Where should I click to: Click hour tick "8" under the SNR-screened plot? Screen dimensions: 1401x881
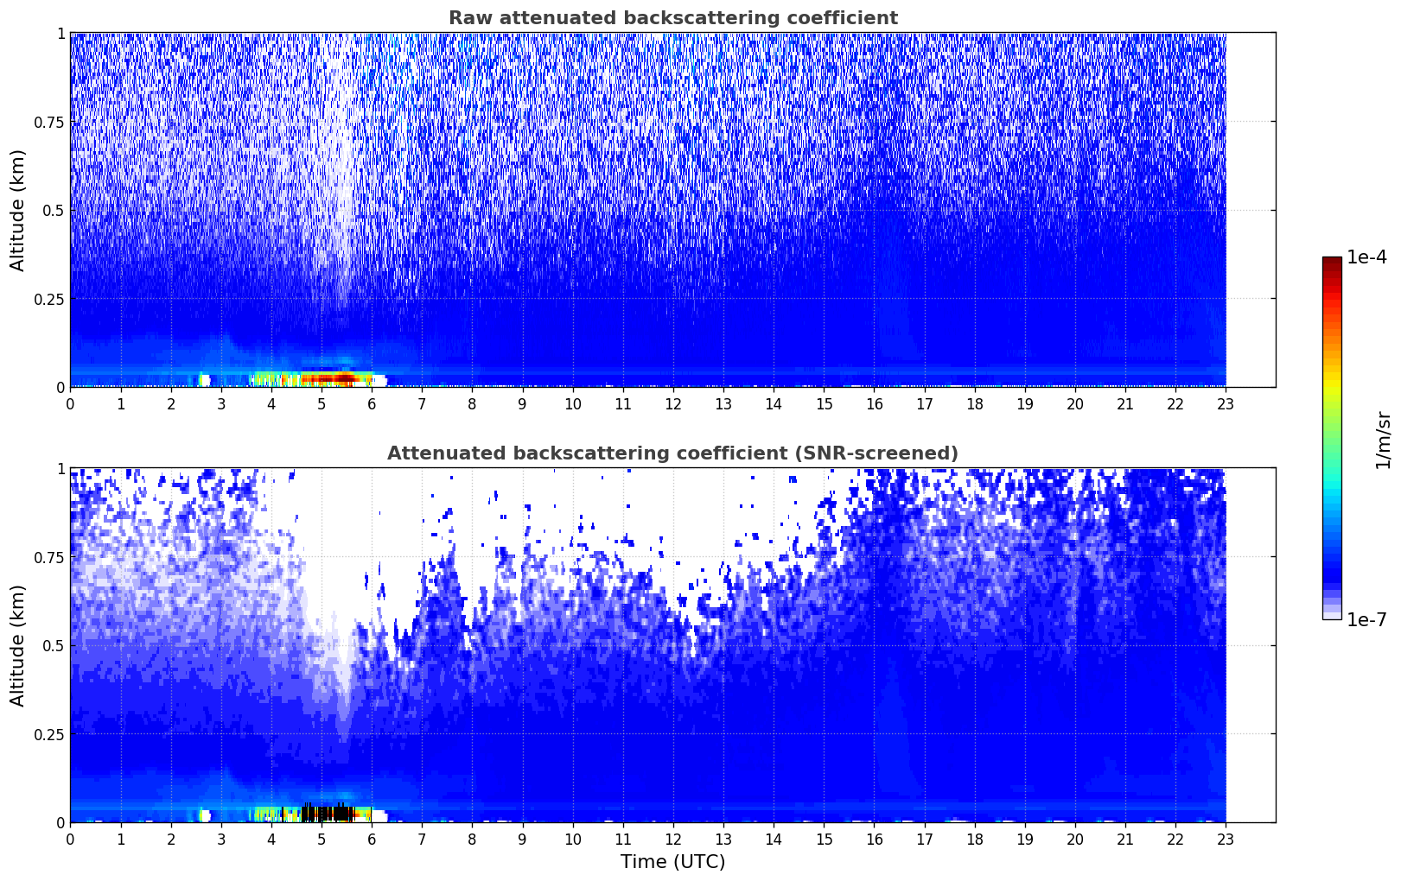[472, 839]
